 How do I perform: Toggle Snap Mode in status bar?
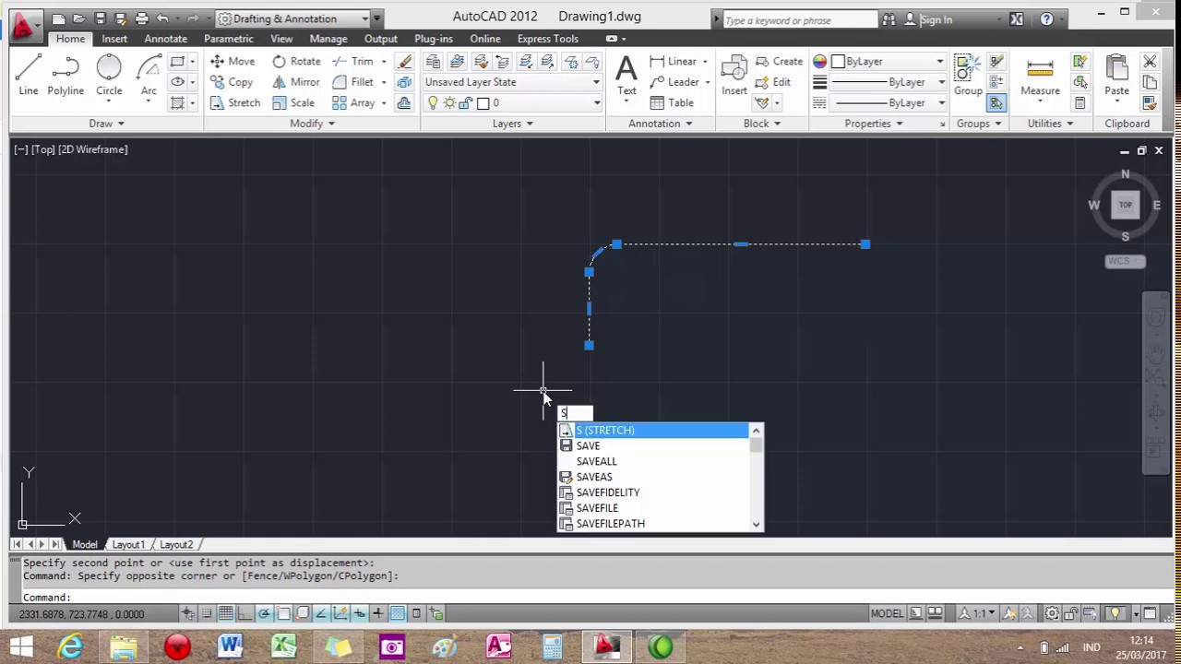207,613
